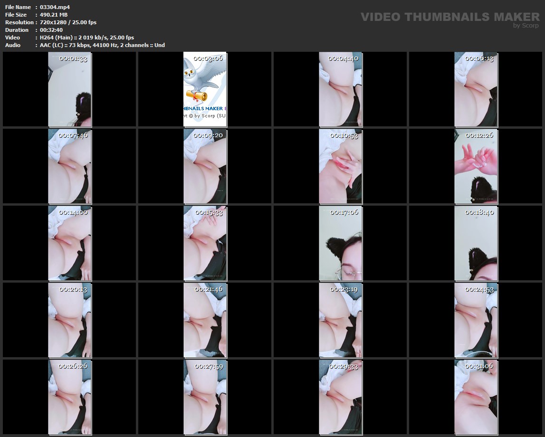Open the frame at 00:17:06
This screenshot has height=437, width=545.
point(340,243)
